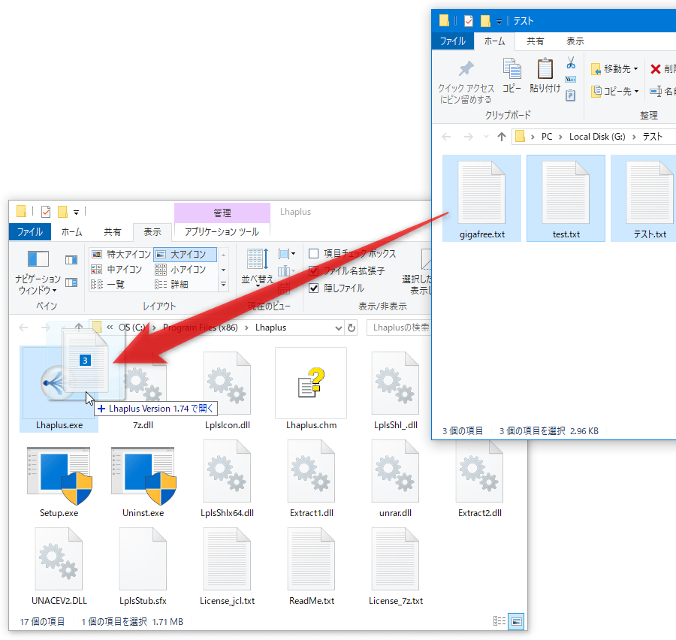Viewport: 676px width, 640px height.
Task: Select ReadMe.txt file icon
Action: coord(311,559)
